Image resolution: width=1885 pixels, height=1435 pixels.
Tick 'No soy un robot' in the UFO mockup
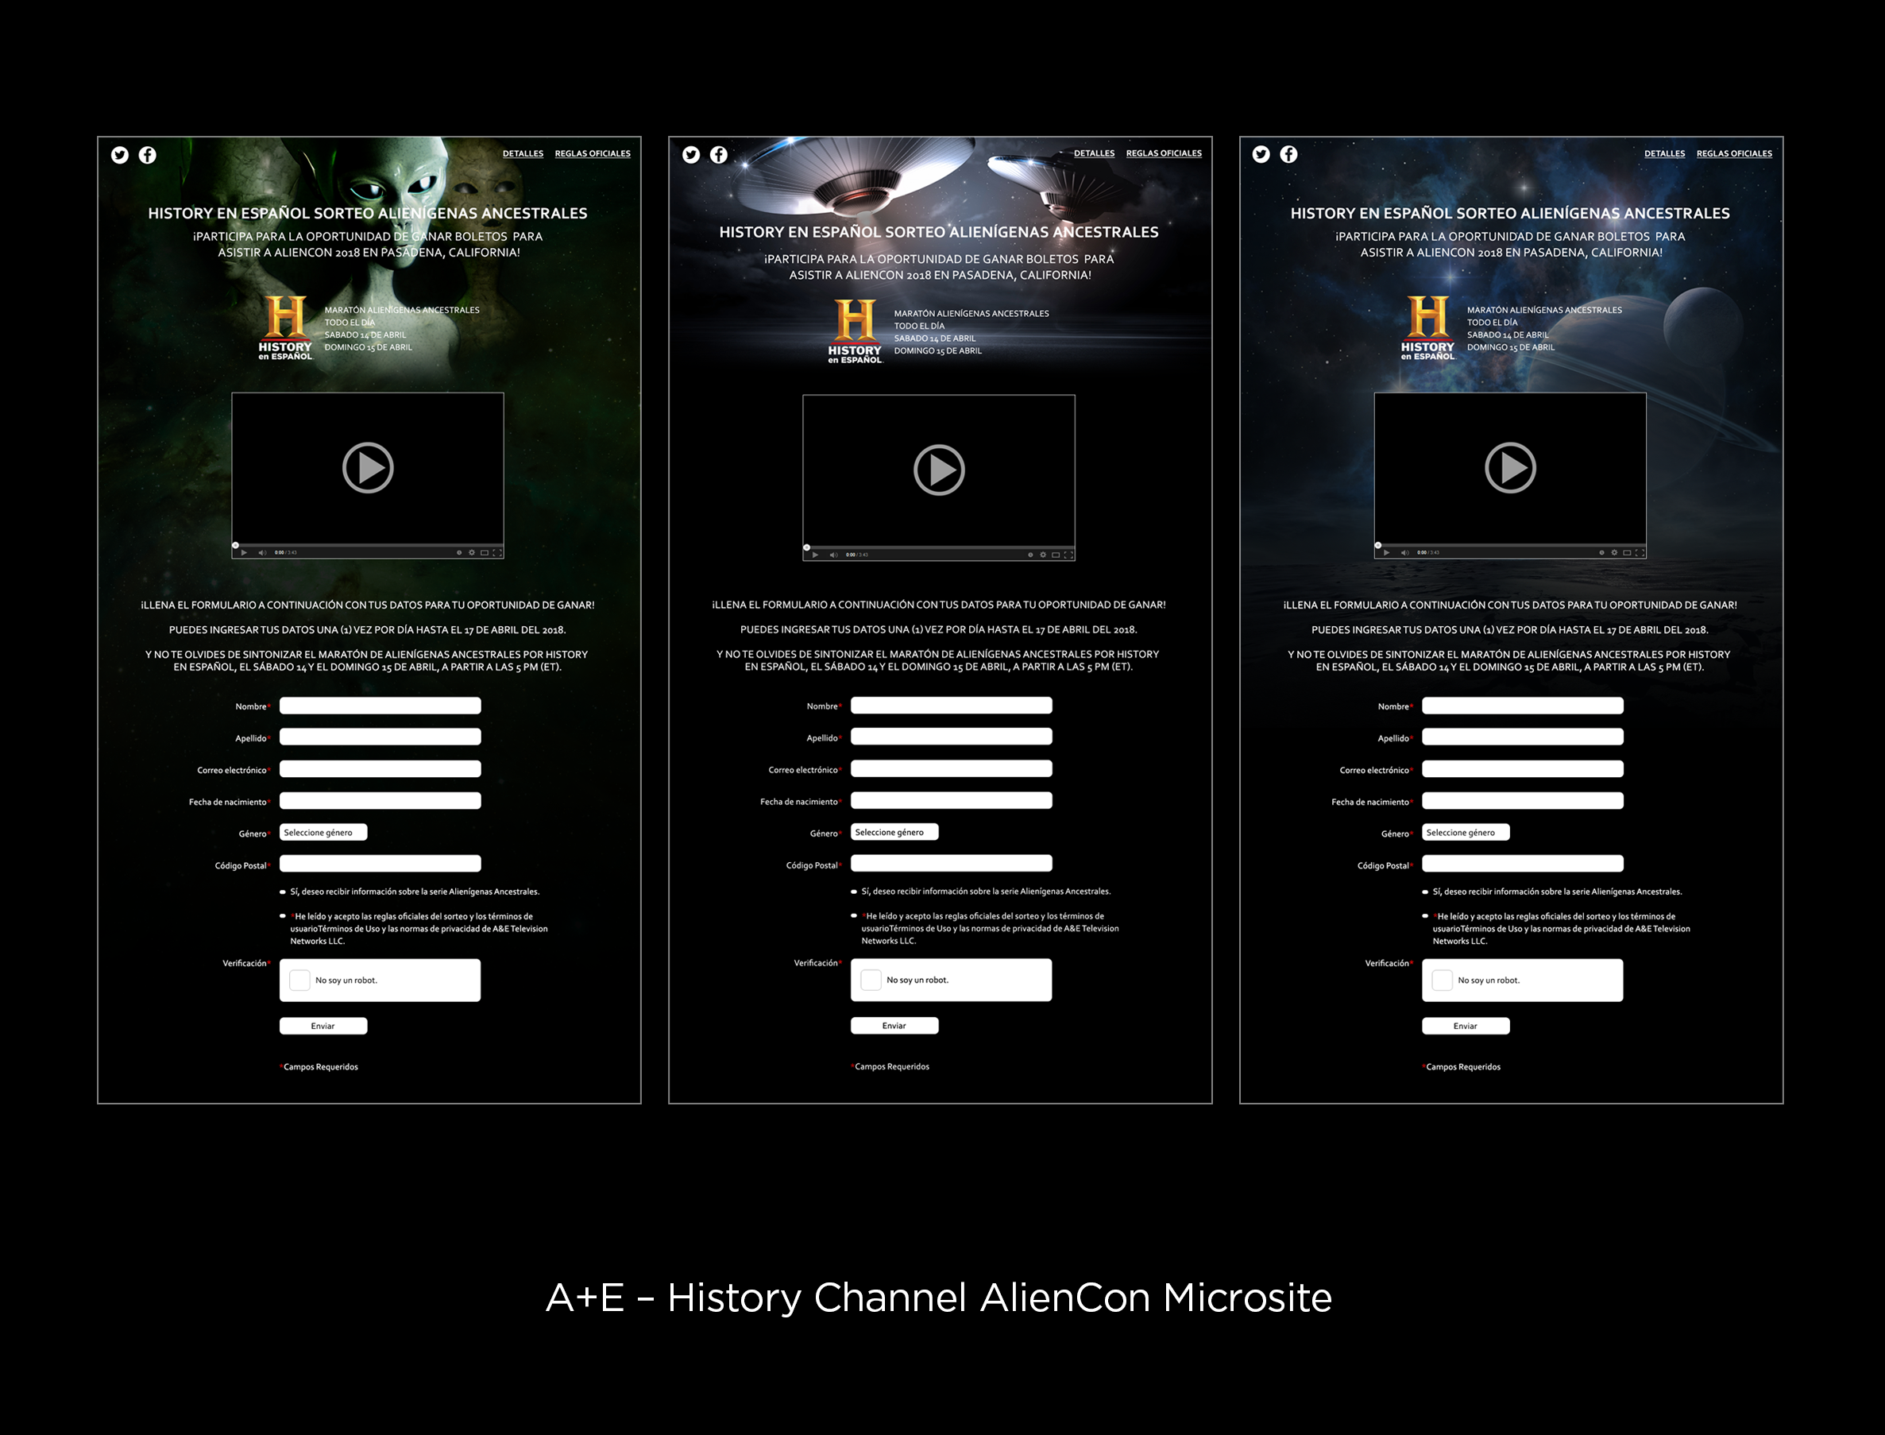(871, 980)
